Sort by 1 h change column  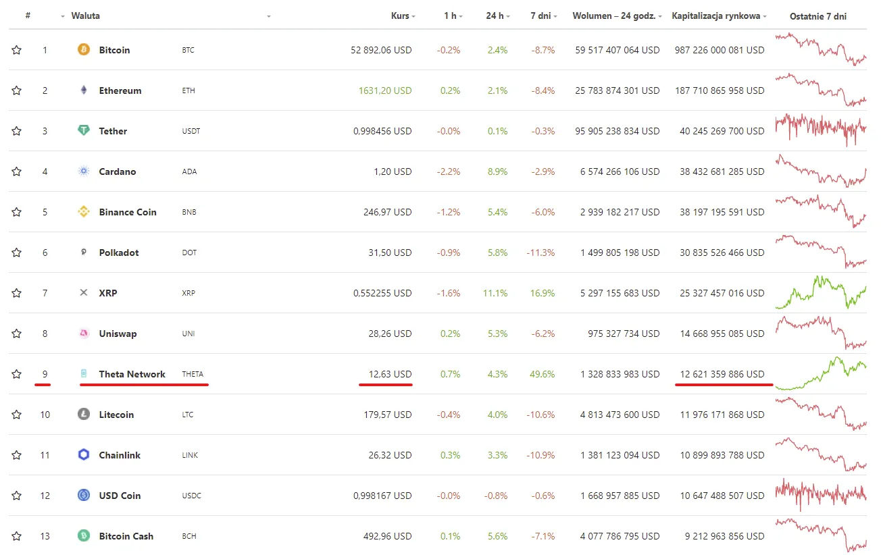pyautogui.click(x=453, y=16)
